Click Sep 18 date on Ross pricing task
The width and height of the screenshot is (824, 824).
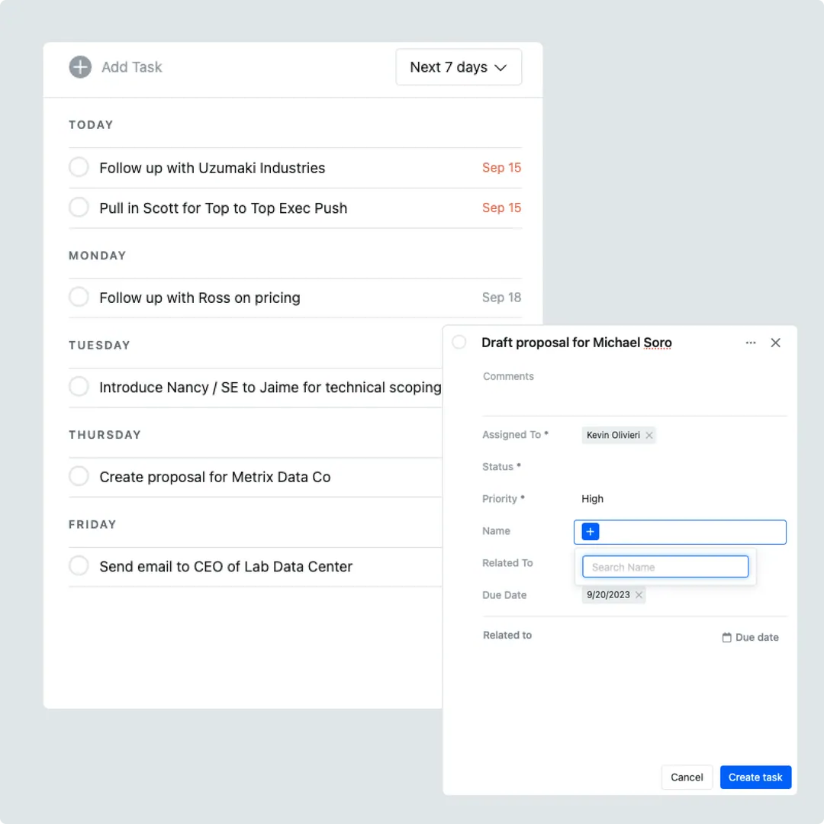pyautogui.click(x=501, y=298)
